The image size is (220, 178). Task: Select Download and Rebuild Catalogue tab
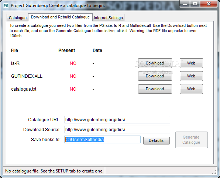[x=60, y=17]
